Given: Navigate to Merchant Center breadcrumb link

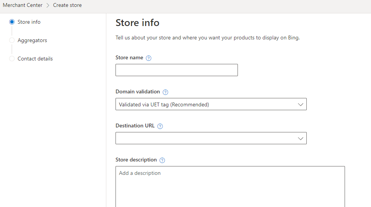Looking at the screenshot, I should [x=23, y=5].
